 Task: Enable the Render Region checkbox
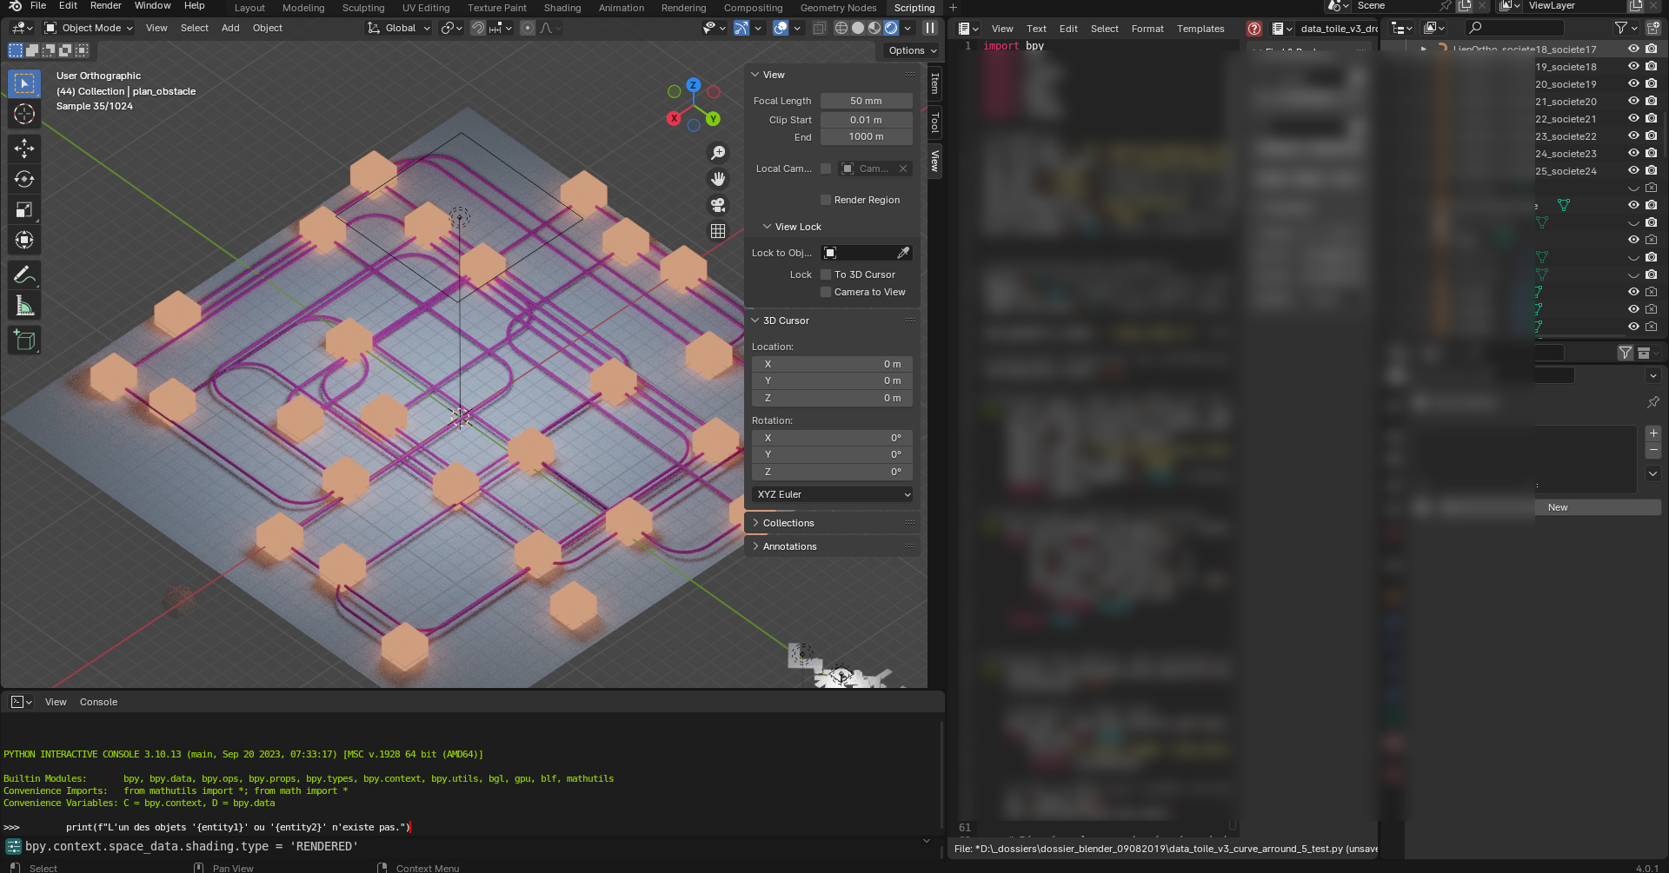coord(826,200)
